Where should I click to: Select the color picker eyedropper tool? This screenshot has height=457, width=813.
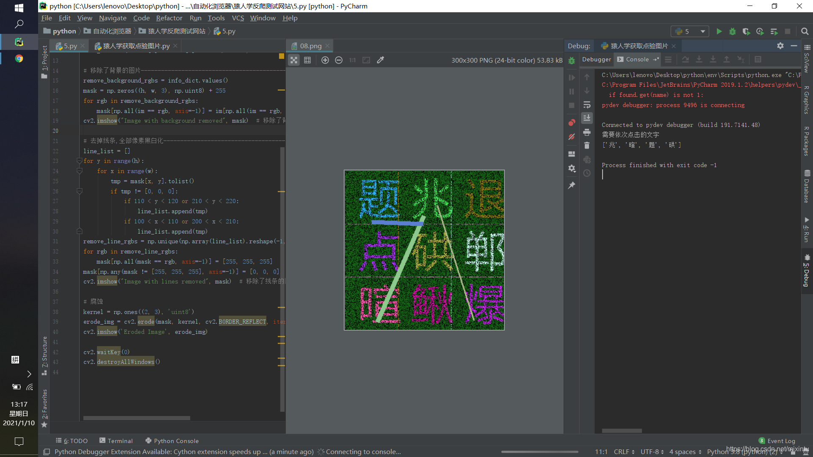pyautogui.click(x=381, y=60)
